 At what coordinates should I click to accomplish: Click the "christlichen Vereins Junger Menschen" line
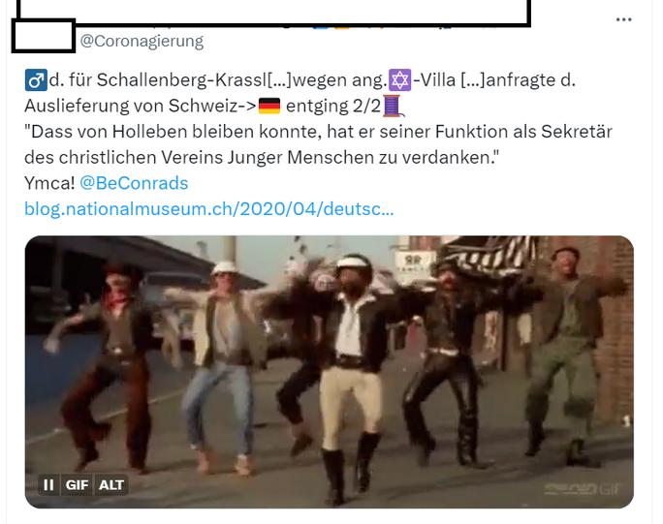click(x=262, y=158)
